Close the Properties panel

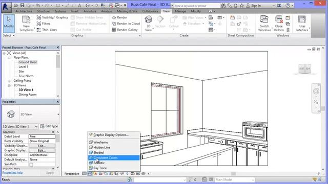pos(58,102)
